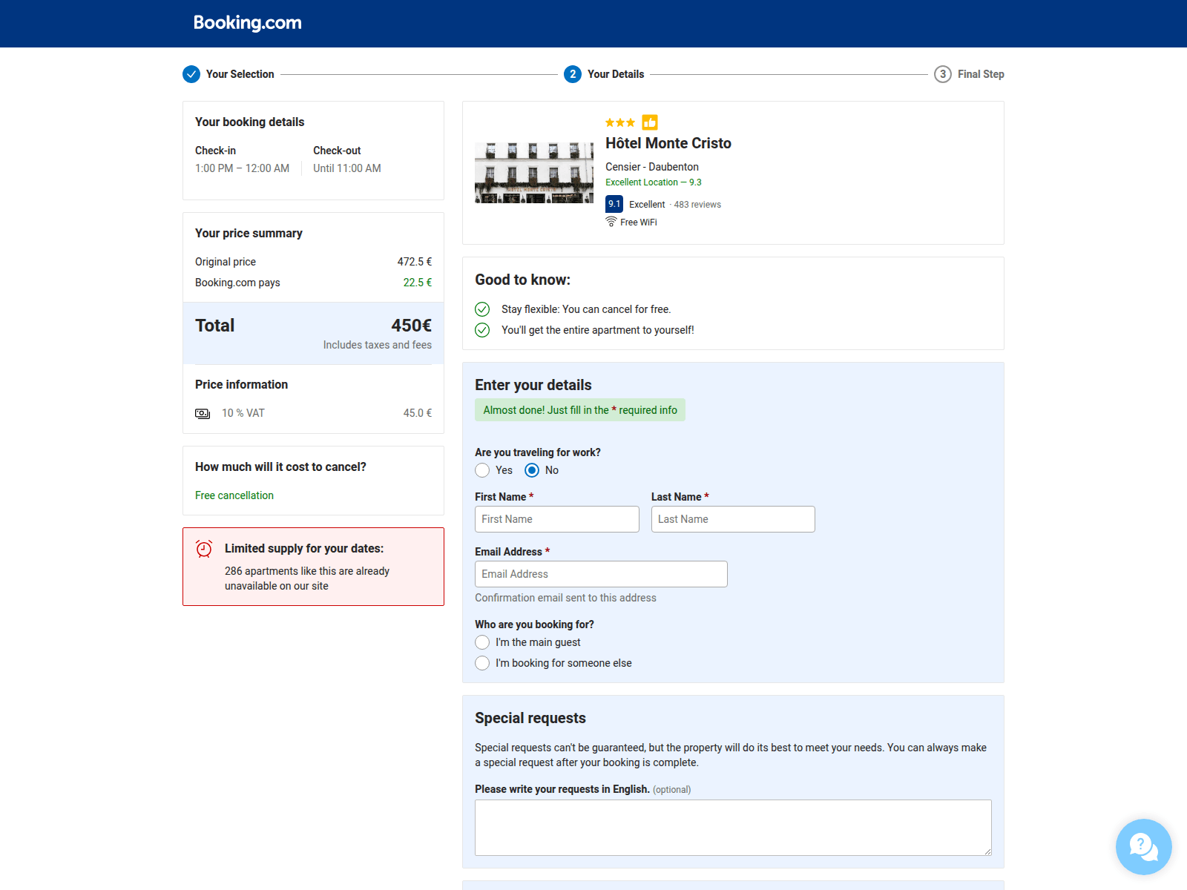Click Includes taxes and fees note
The image size is (1187, 890).
(378, 345)
